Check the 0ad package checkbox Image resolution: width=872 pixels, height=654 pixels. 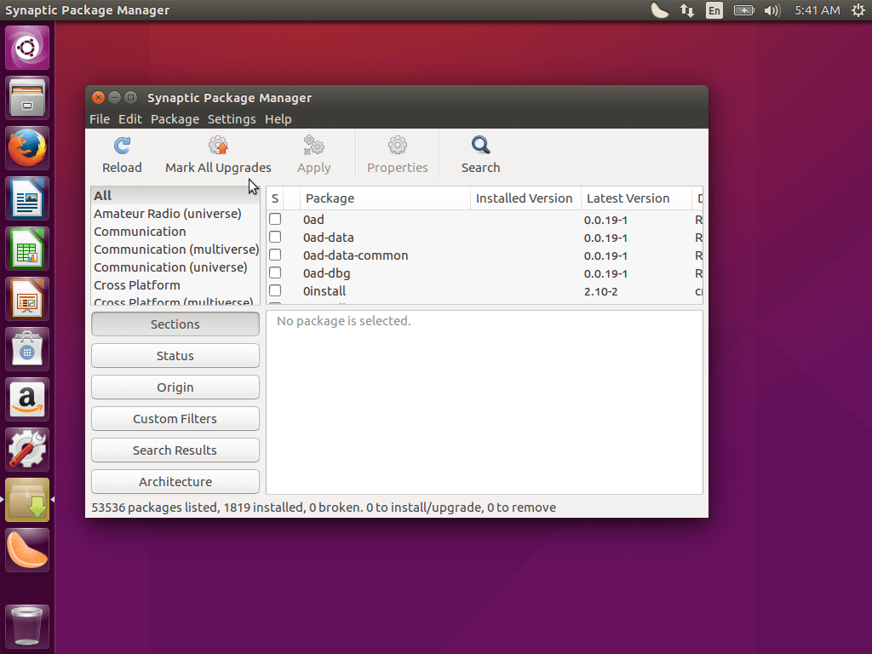(x=274, y=219)
